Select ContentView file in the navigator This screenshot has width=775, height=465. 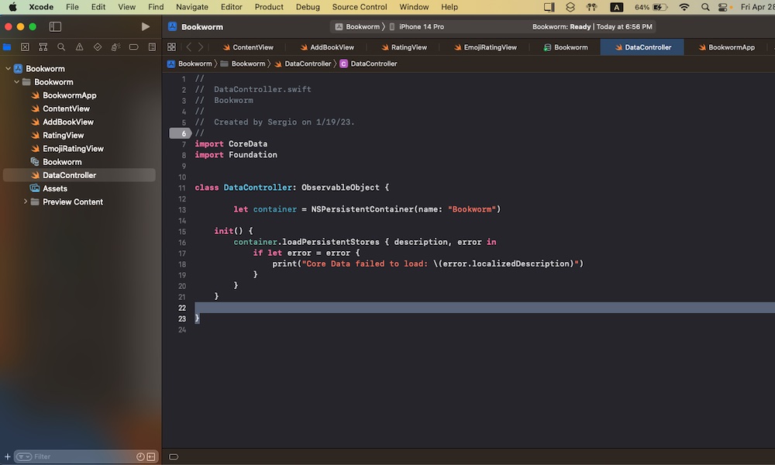coord(66,109)
